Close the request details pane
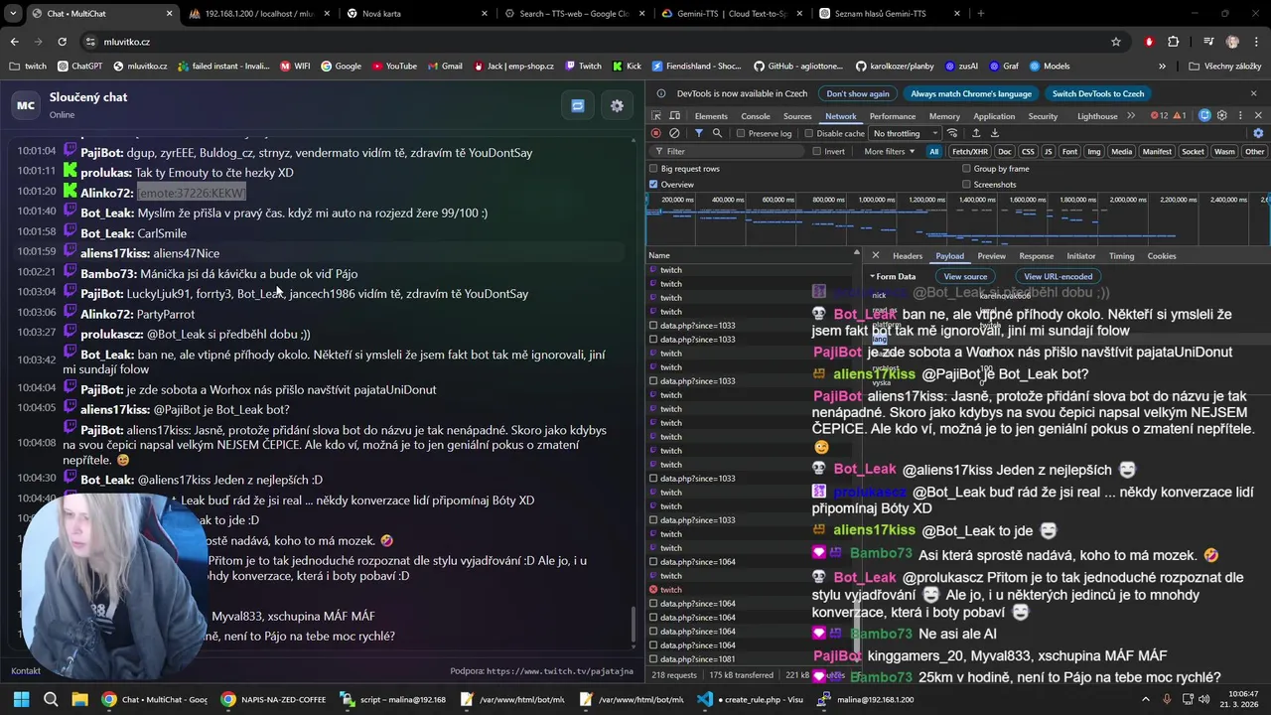The width and height of the screenshot is (1271, 715). [875, 256]
